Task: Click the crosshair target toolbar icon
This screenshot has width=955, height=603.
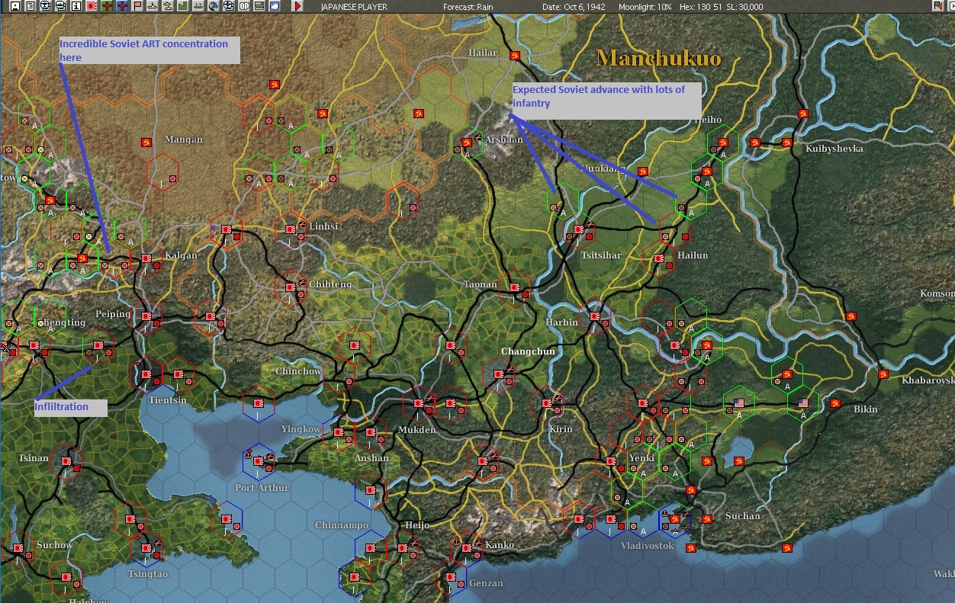Action: pyautogui.click(x=227, y=6)
